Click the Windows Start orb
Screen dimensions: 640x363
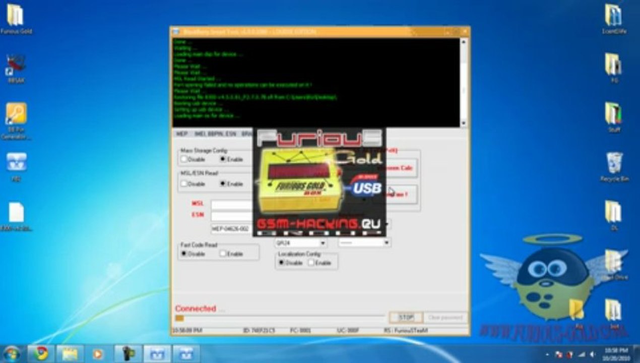[11, 353]
